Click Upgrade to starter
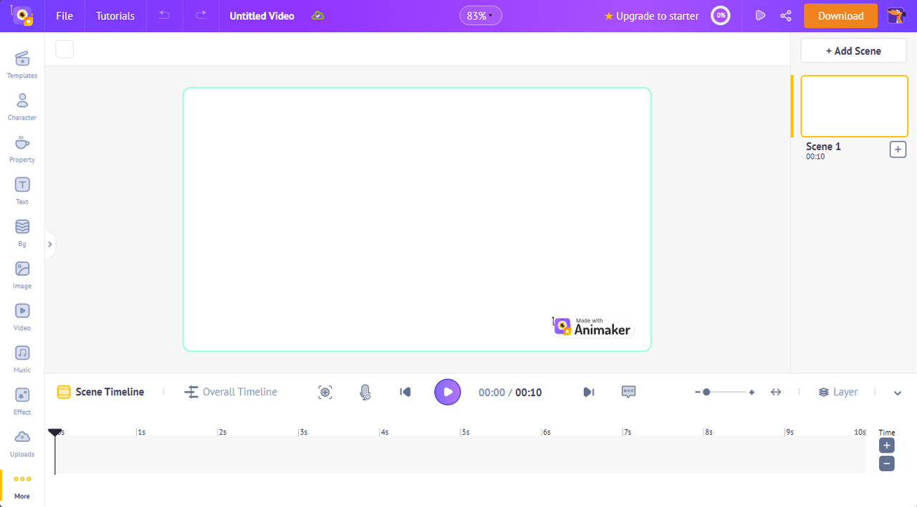 tap(651, 16)
